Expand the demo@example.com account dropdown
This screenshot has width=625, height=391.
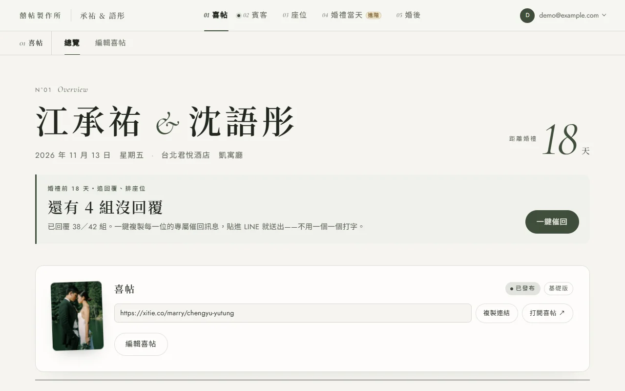click(x=573, y=16)
